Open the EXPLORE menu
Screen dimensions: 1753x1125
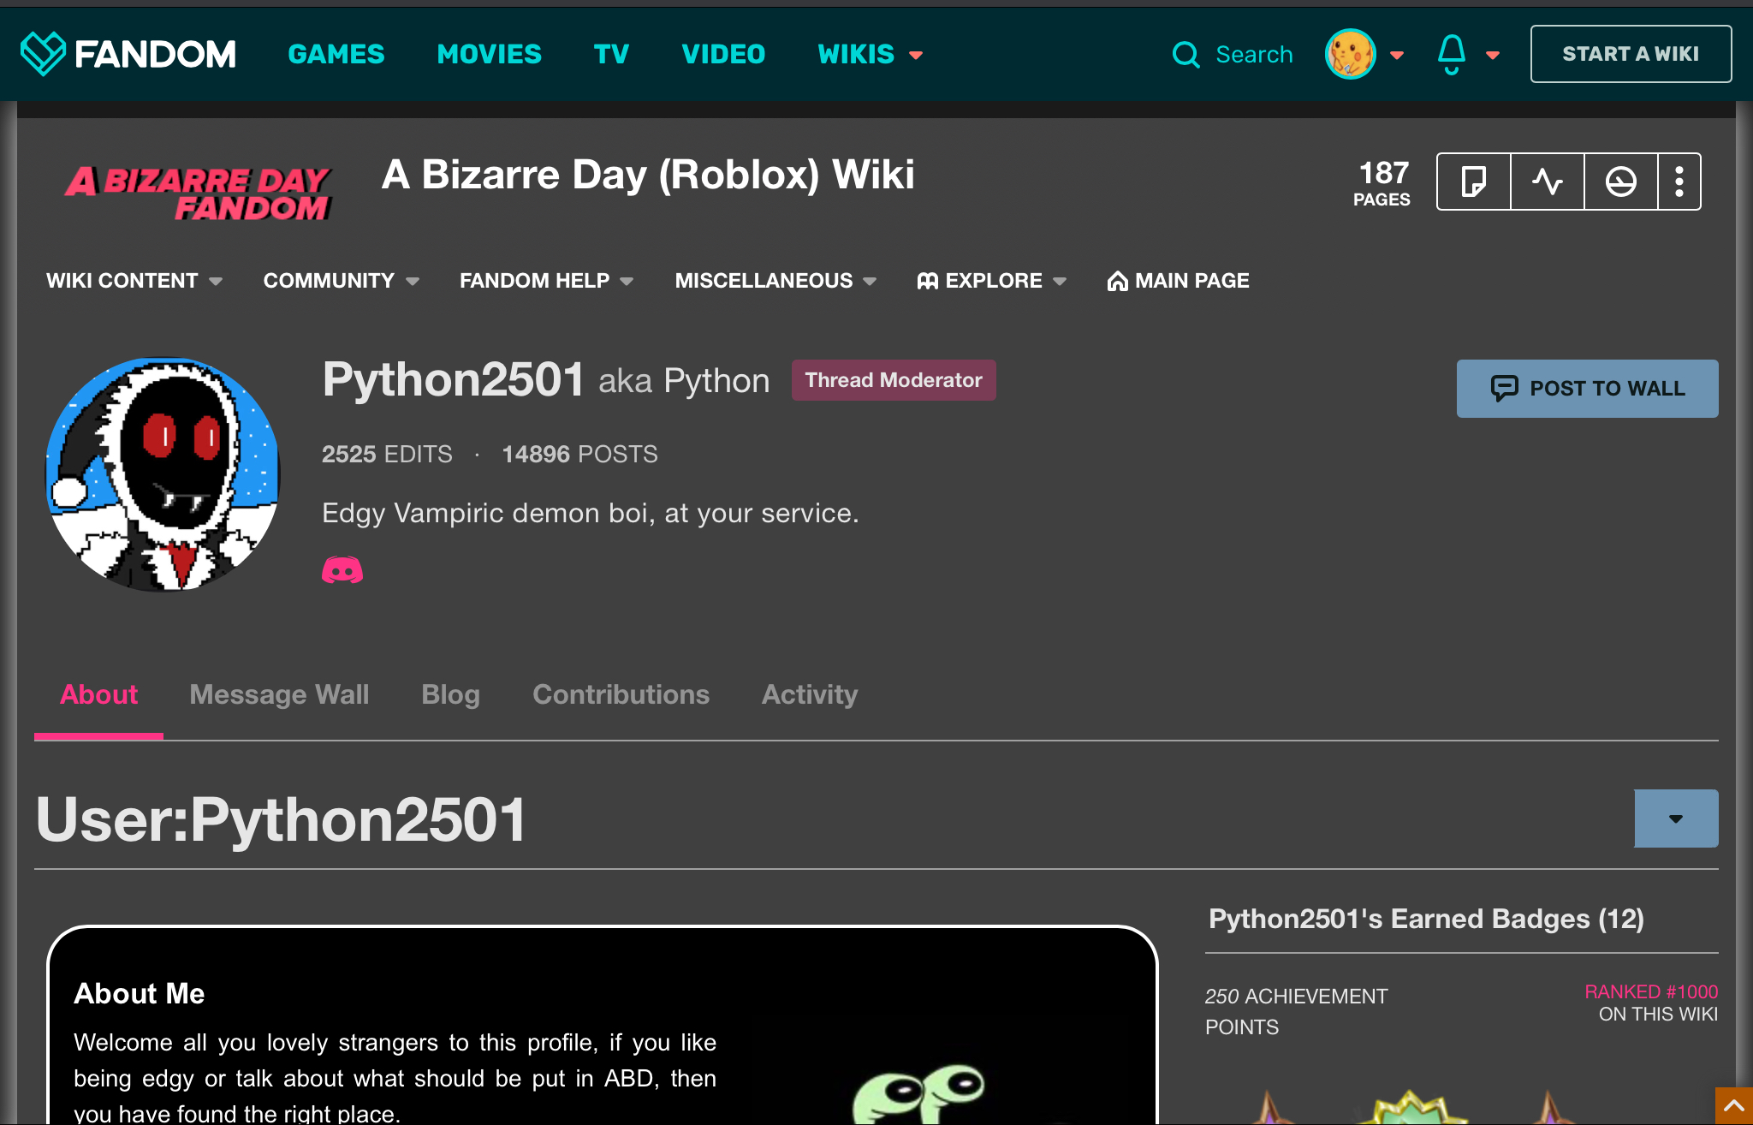coord(991,281)
